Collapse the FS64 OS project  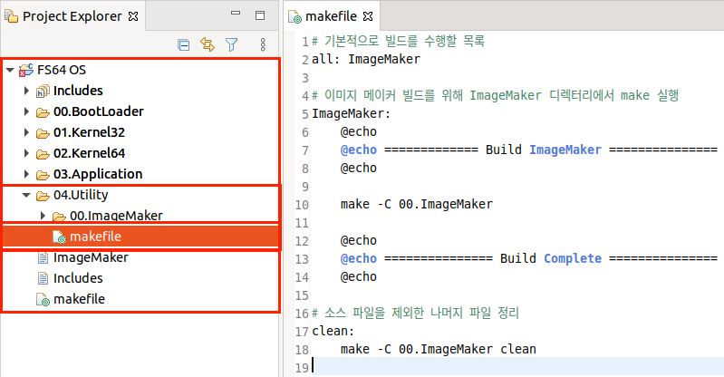click(10, 70)
